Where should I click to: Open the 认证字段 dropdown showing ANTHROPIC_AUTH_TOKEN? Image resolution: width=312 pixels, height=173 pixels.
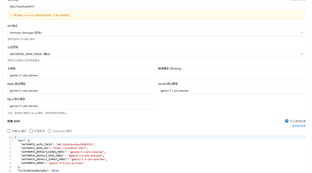tap(156, 54)
